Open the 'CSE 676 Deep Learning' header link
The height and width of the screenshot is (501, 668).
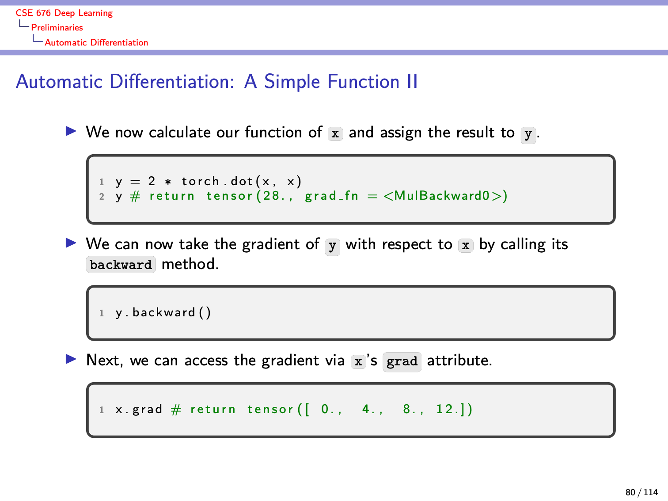click(x=64, y=13)
